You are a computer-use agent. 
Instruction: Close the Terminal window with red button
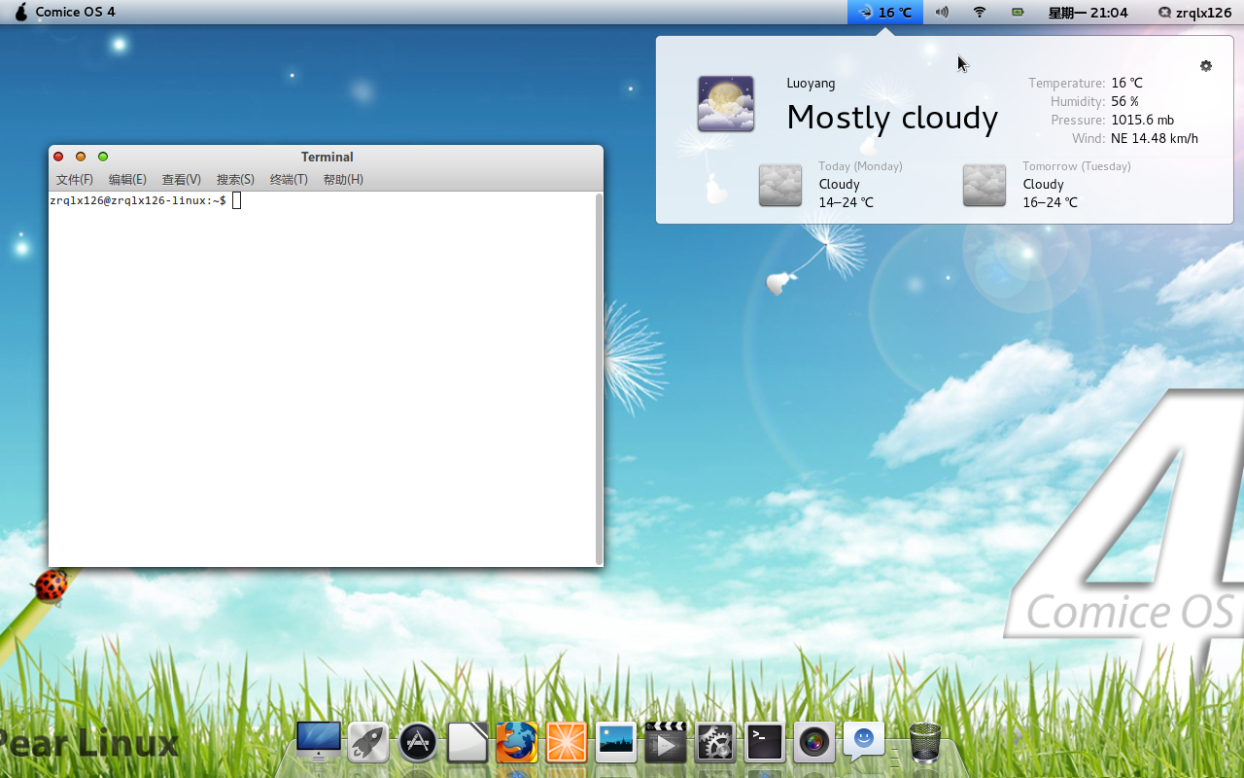click(x=58, y=157)
